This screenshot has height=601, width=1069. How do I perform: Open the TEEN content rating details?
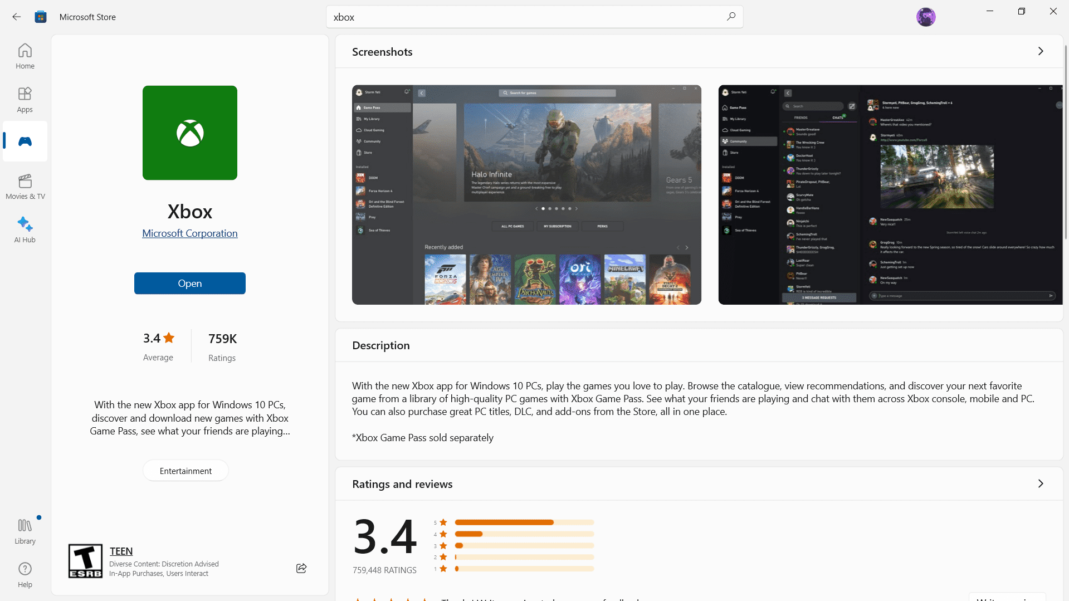click(121, 551)
